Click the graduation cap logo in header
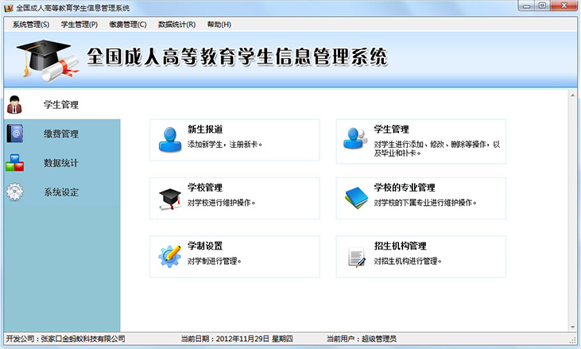 pos(47,60)
